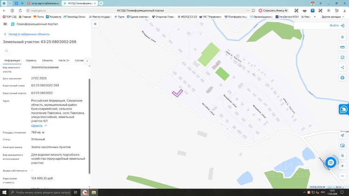This screenshot has width=349, height=196.
Task: Click the info panel vertical scrollbar
Action: [89, 126]
